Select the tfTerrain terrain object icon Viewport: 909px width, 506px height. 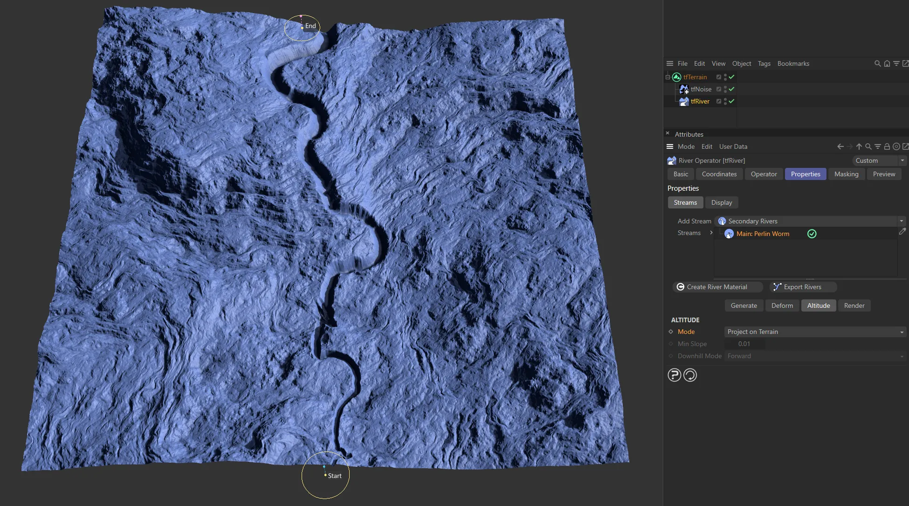(x=676, y=77)
